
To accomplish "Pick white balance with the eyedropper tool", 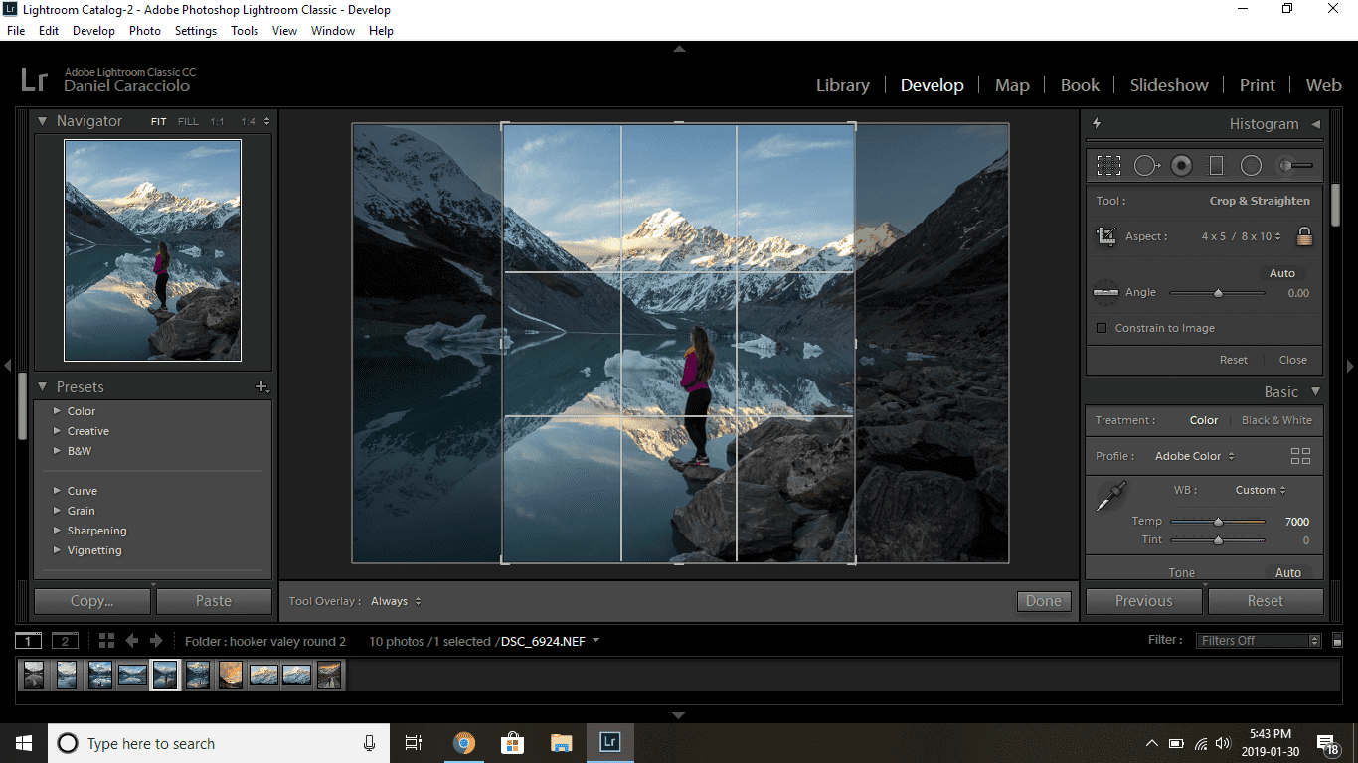I will [1110, 494].
